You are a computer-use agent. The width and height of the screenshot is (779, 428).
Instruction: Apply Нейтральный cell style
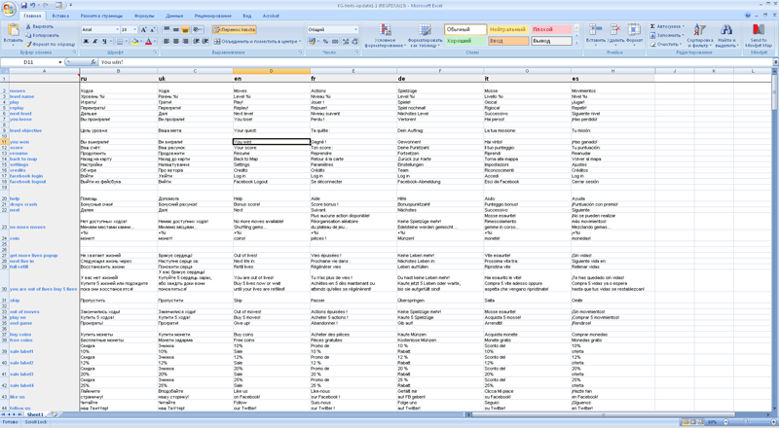pyautogui.click(x=508, y=29)
